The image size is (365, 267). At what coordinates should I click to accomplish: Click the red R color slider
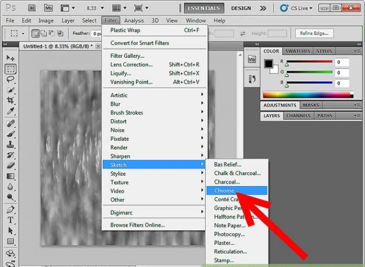(309, 62)
